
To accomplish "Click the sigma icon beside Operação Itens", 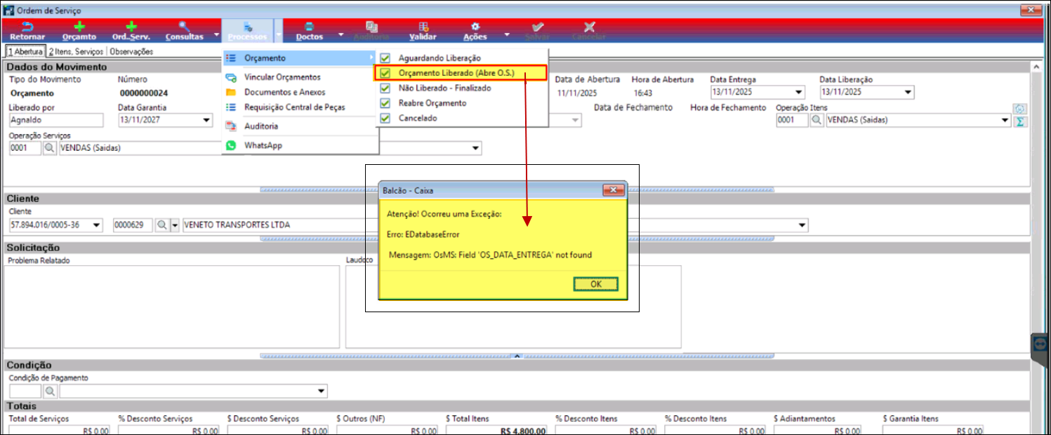I will (x=1020, y=121).
